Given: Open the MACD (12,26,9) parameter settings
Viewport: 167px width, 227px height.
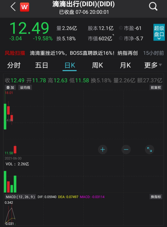Looking at the screenshot, I should tap(20, 197).
